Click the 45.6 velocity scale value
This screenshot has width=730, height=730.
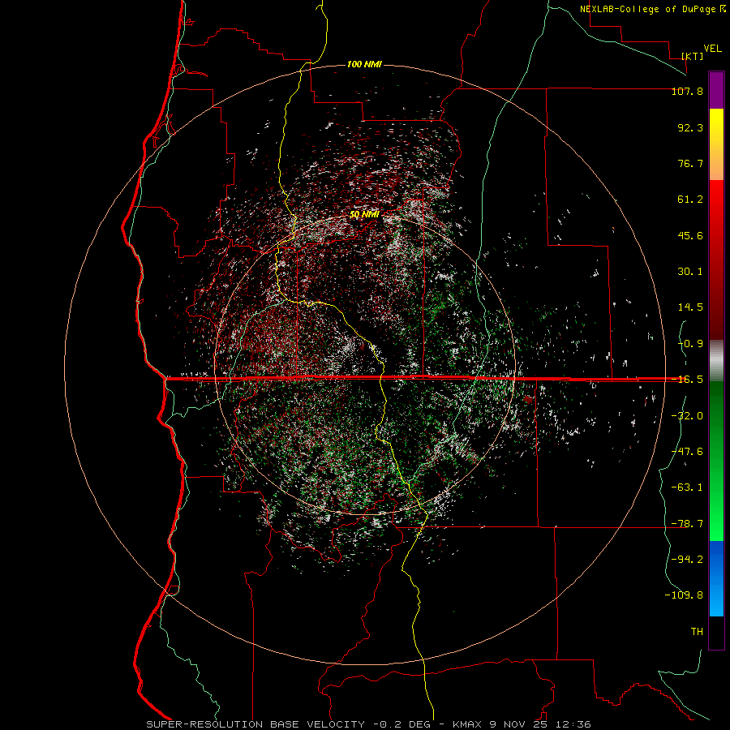coord(690,235)
